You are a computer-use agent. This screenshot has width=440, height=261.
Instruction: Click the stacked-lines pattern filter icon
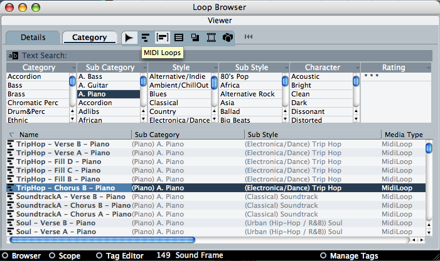[x=179, y=38]
